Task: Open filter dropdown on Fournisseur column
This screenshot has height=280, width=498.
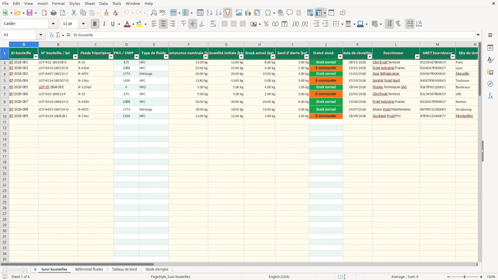Action: tap(417, 57)
